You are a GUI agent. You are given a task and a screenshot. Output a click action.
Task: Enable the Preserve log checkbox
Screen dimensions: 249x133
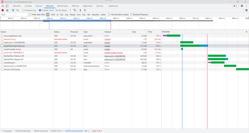coord(23,10)
